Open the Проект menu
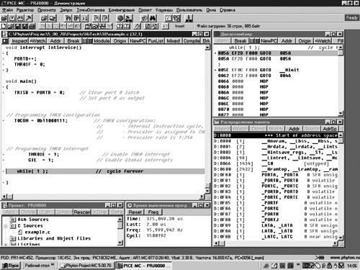 (145, 10)
